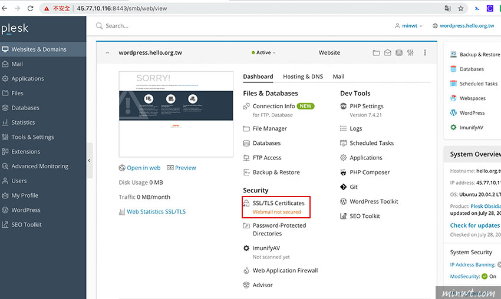Image resolution: width=501 pixels, height=299 pixels.
Task: Click the Applications gear icon under Dev Tools
Action: (344, 158)
